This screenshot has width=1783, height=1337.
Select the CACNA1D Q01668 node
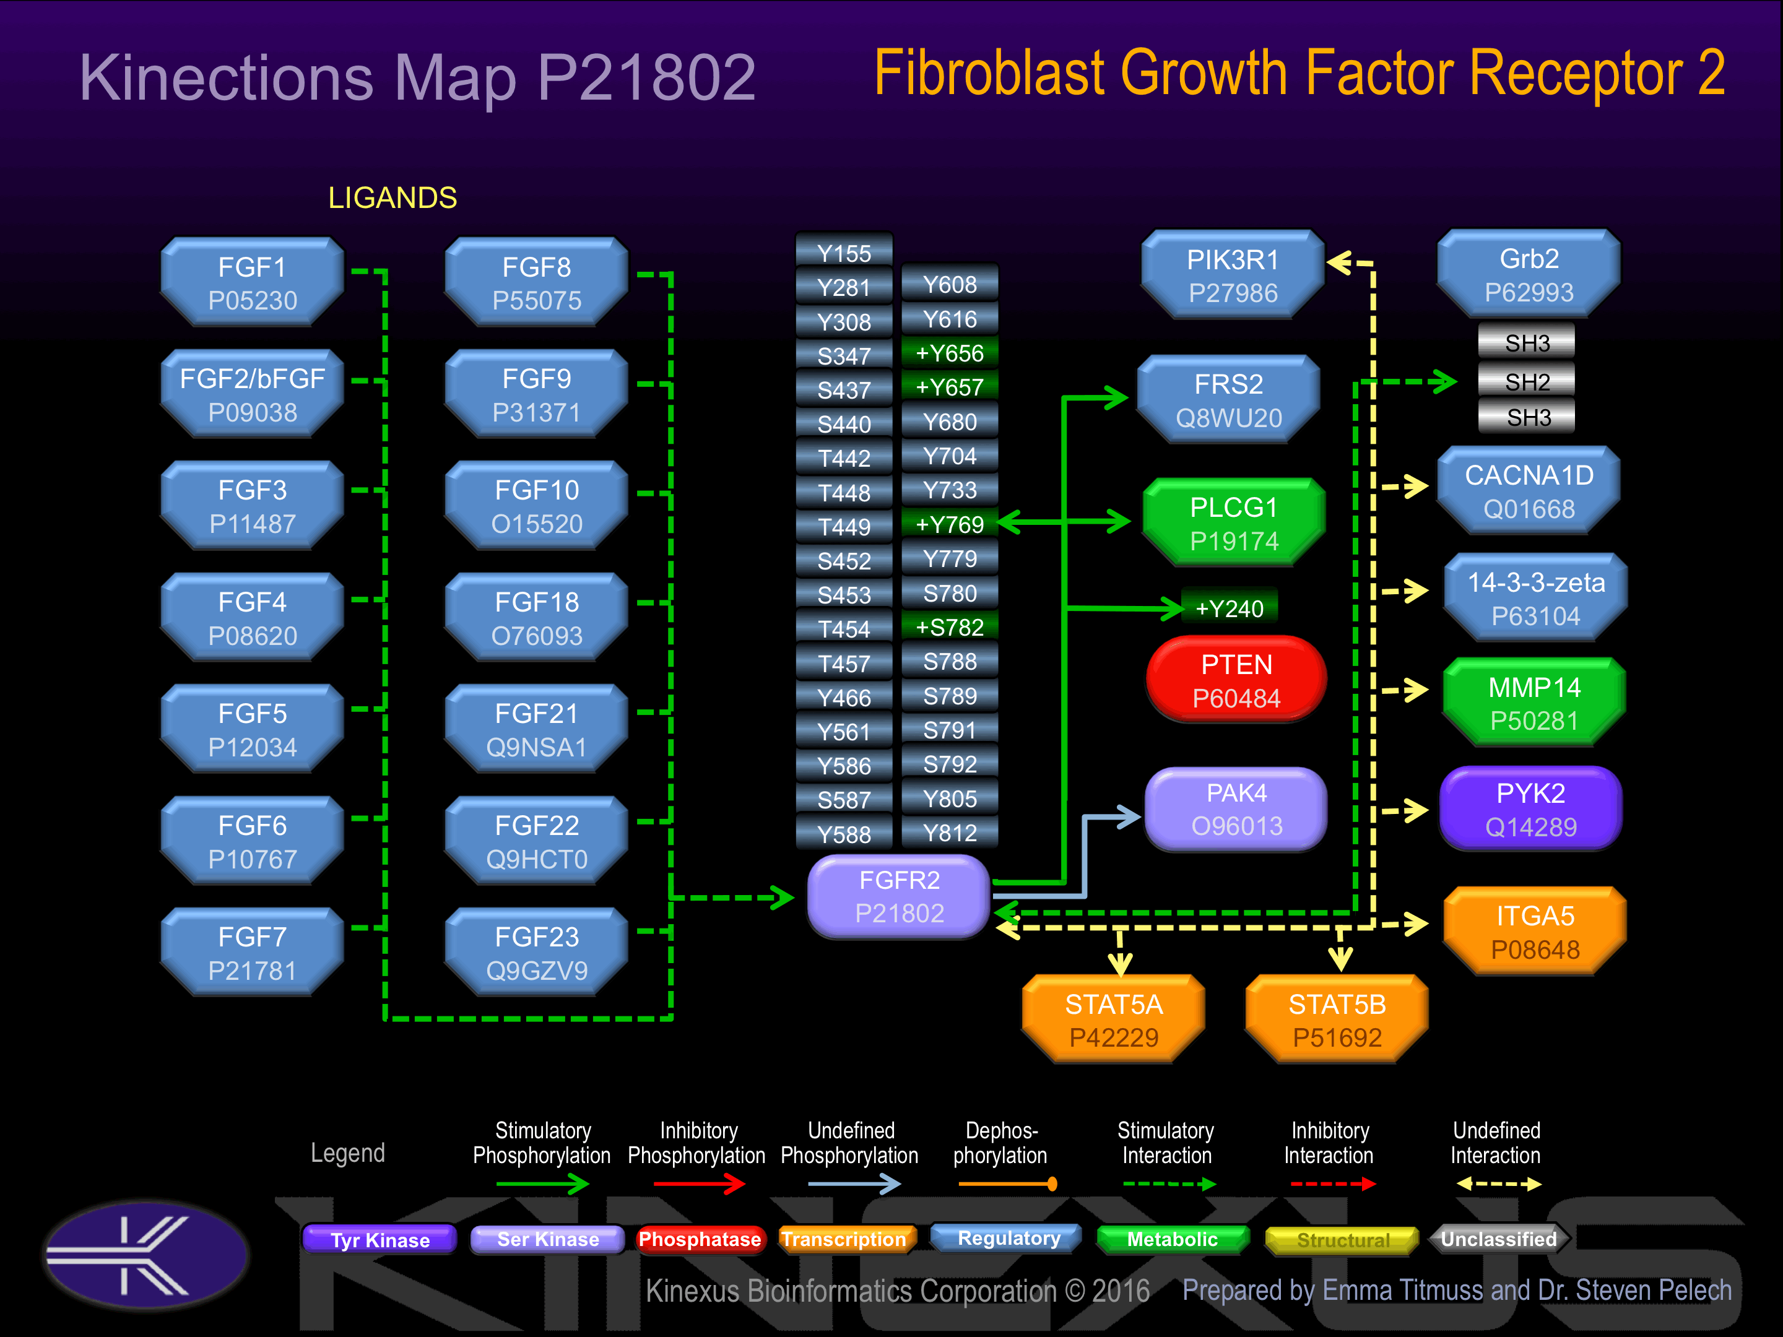click(1529, 491)
